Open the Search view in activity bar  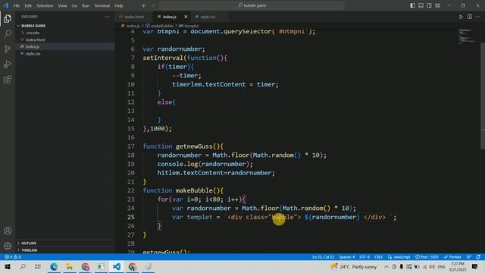tap(8, 33)
